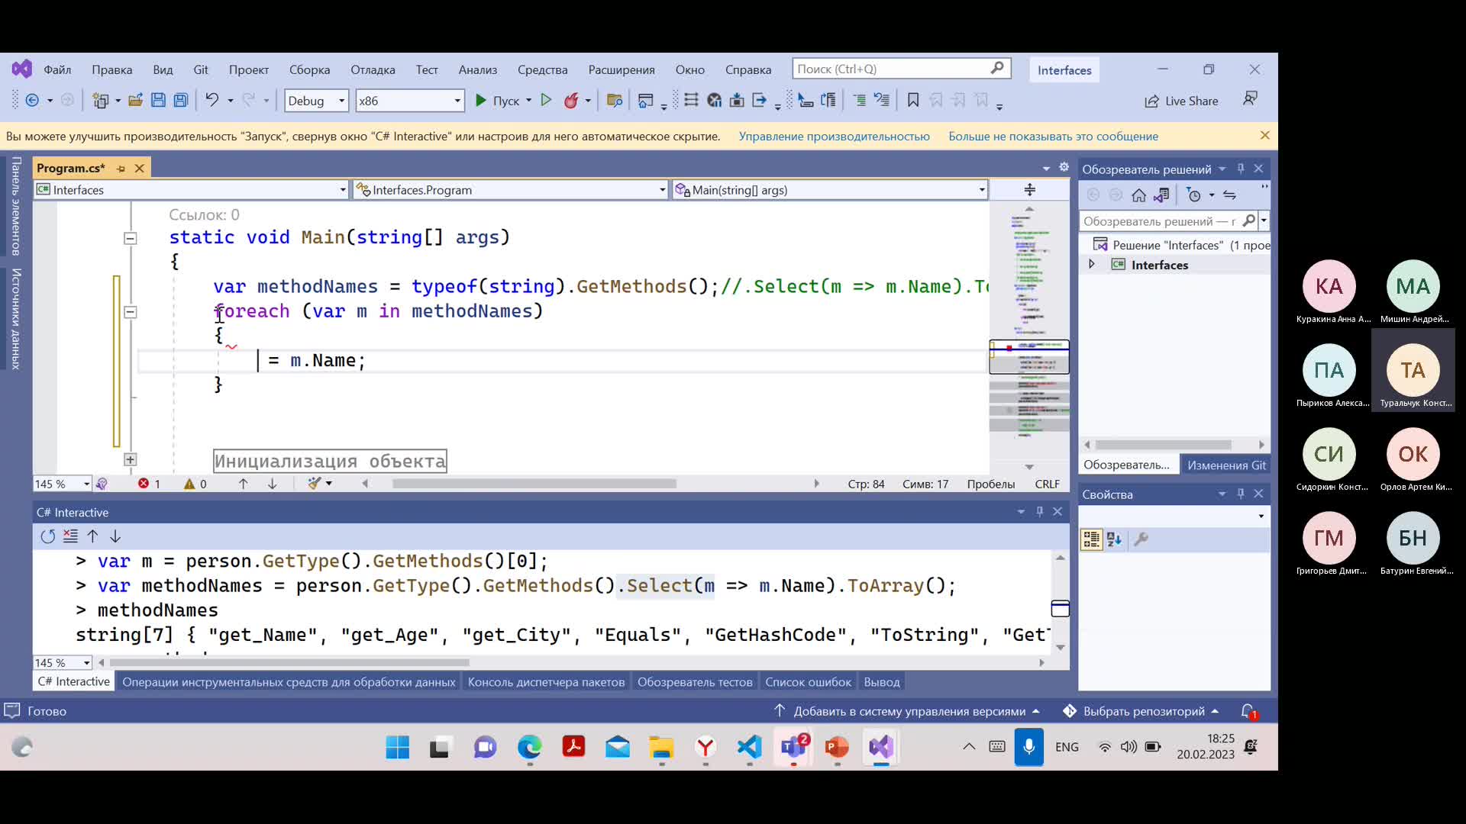Open the Interfaces project scope dropdown above editor
1466x824 pixels.
(192, 190)
